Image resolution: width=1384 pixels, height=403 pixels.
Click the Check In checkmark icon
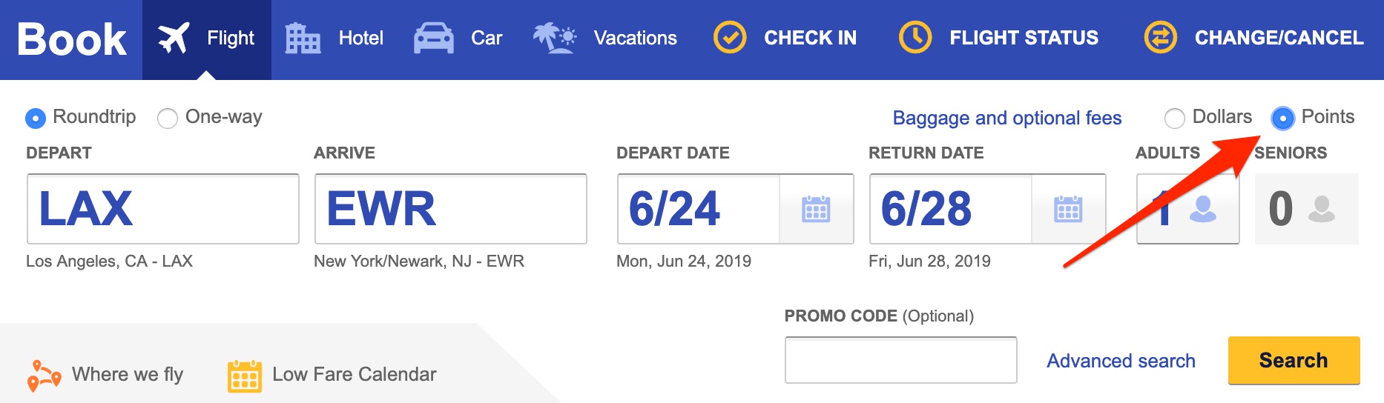[x=730, y=38]
